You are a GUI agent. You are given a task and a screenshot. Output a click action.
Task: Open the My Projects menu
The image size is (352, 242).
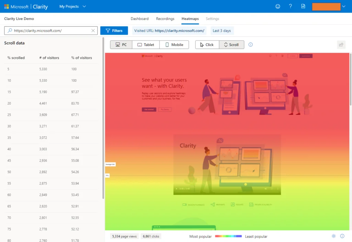click(72, 7)
